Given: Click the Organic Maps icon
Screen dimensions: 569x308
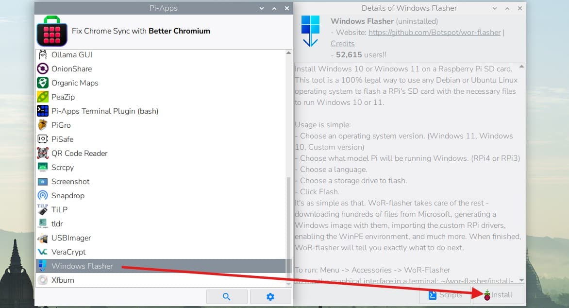Looking at the screenshot, I should coord(43,83).
